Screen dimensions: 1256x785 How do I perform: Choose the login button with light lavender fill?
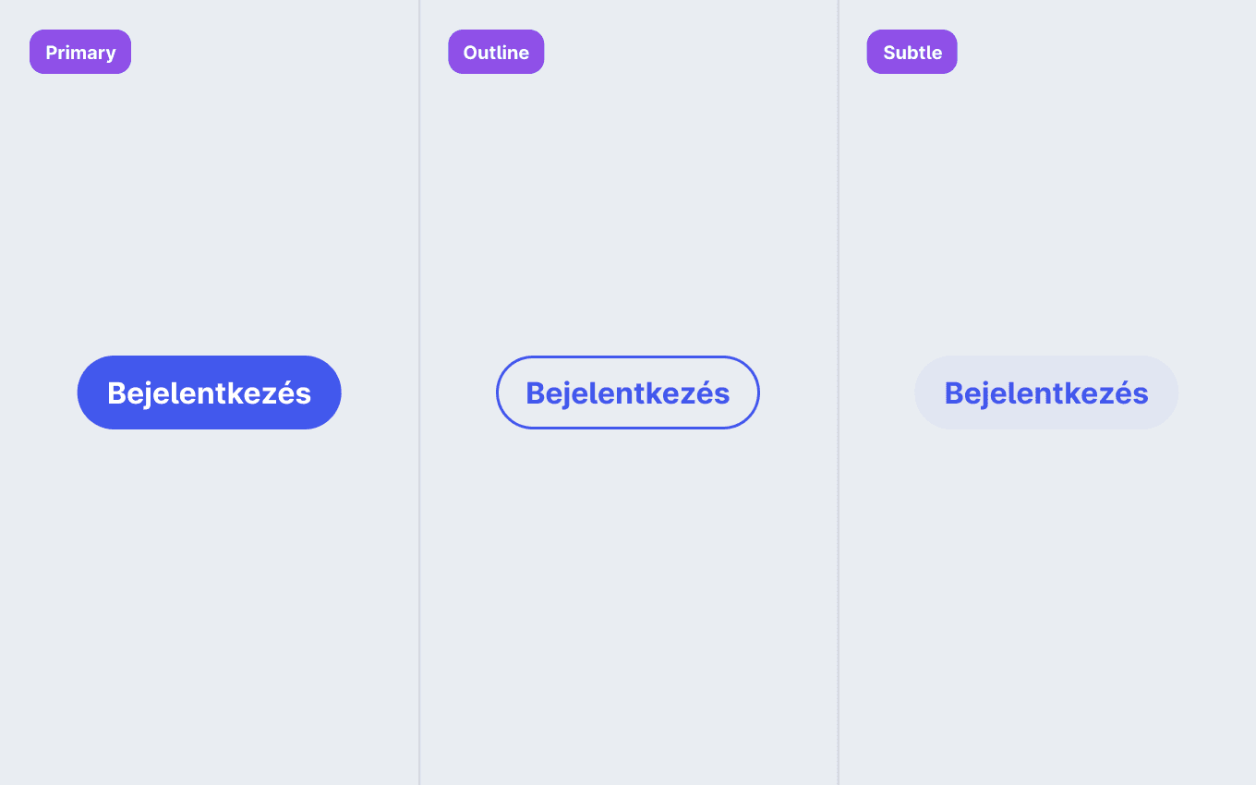1046,392
